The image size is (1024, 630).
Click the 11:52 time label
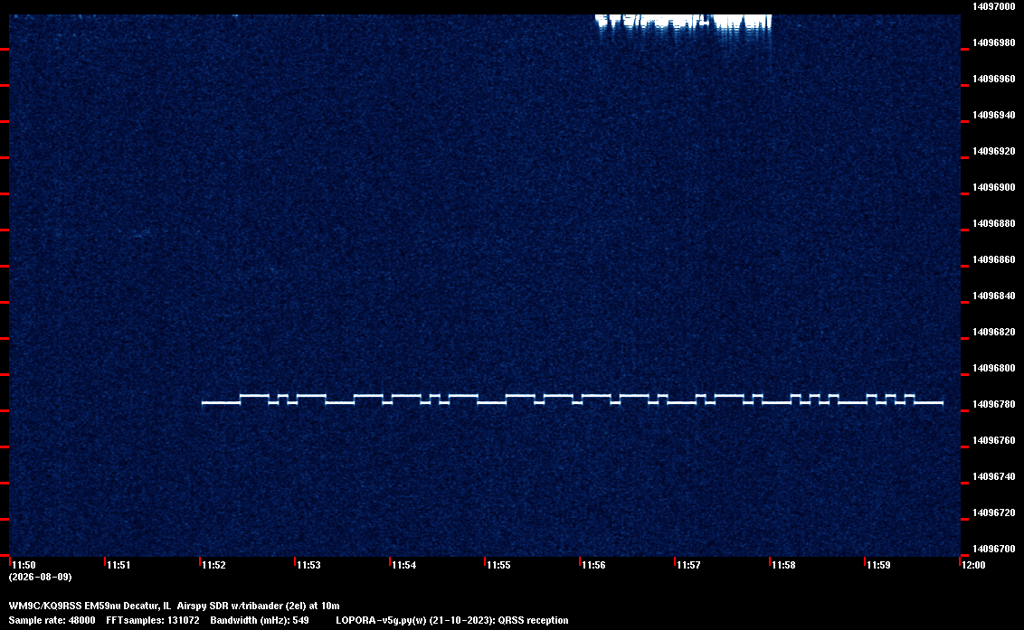pos(213,565)
